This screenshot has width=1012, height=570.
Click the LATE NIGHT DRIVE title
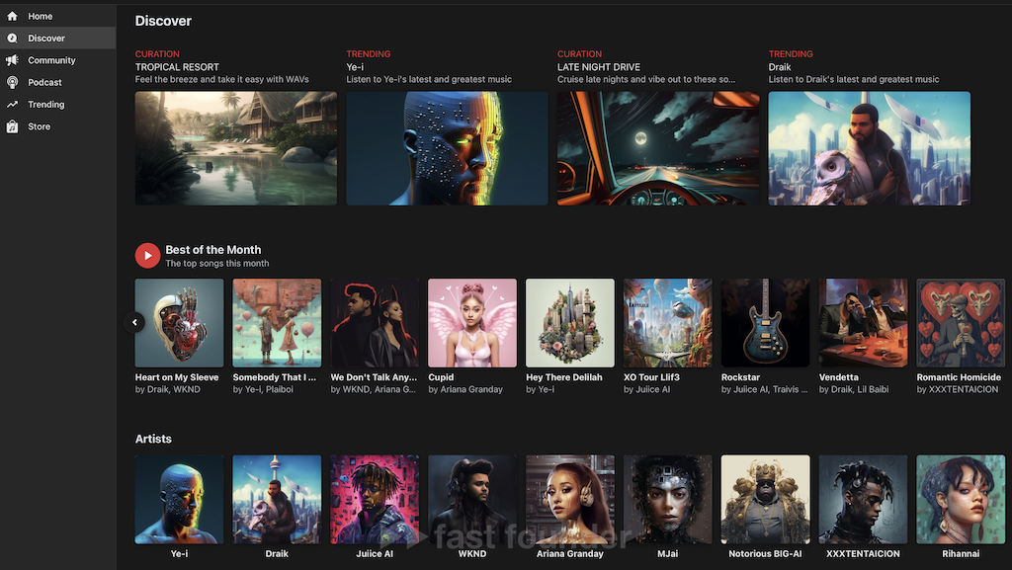[598, 67]
